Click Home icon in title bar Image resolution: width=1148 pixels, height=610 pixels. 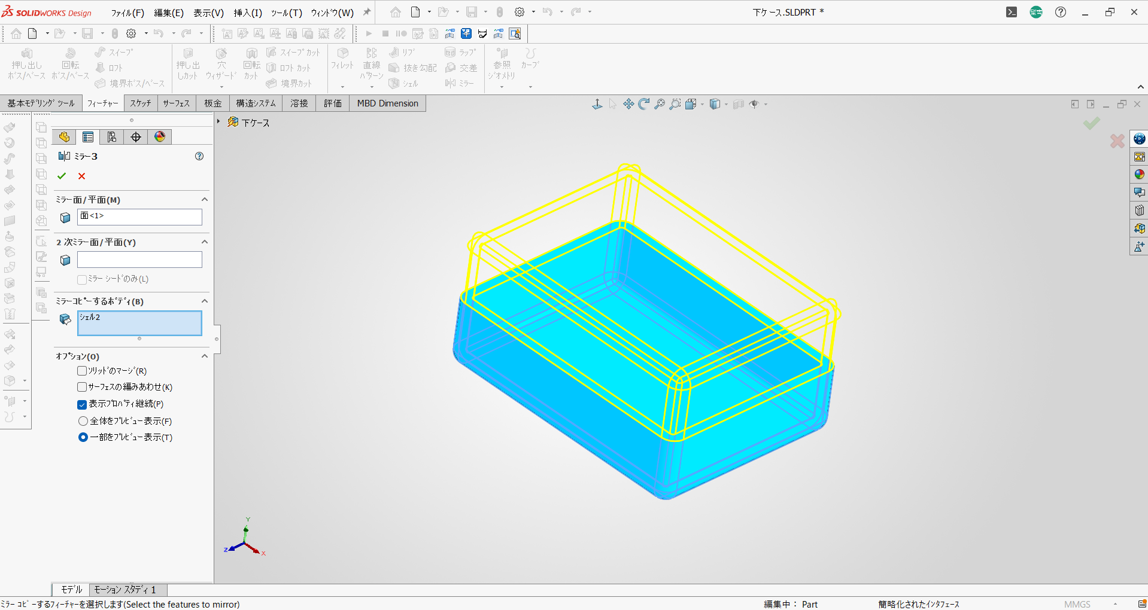tap(396, 12)
